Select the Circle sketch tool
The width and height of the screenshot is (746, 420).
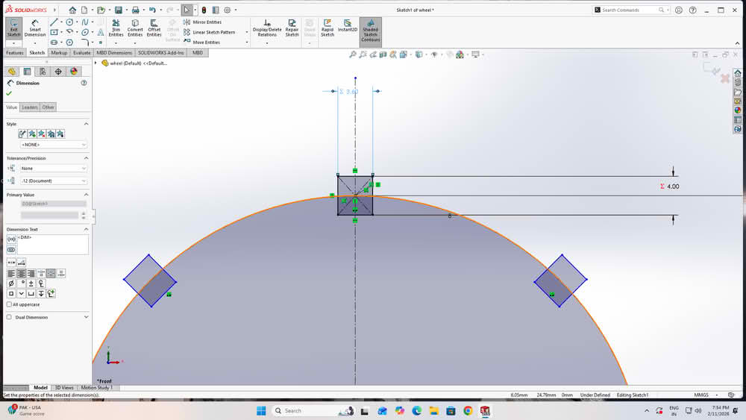coord(69,22)
